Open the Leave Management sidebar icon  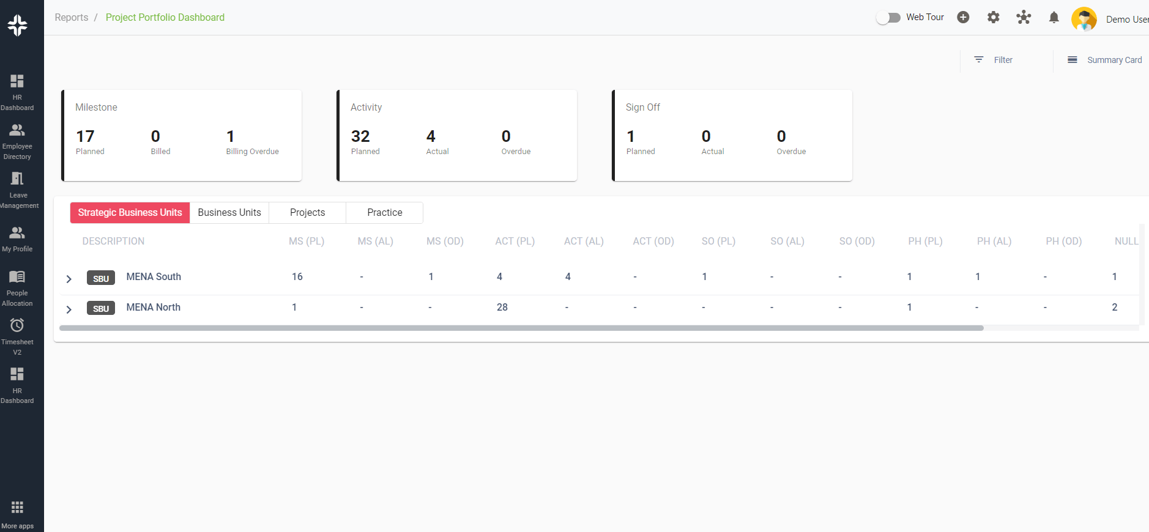(17, 179)
